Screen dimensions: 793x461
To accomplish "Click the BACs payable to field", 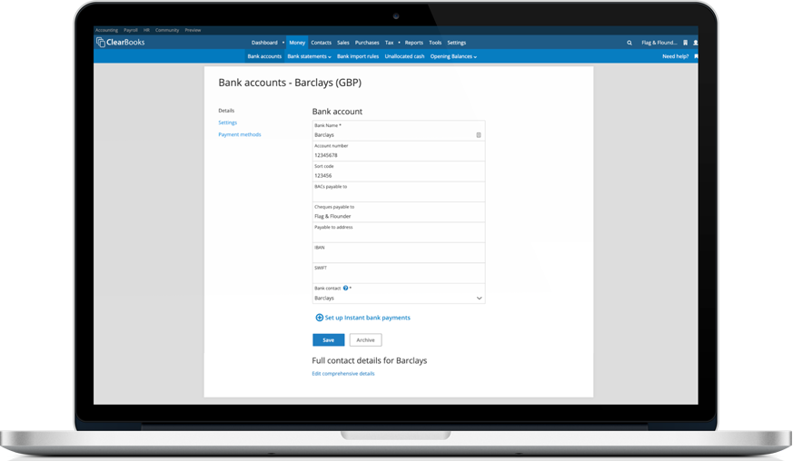I will (x=399, y=191).
